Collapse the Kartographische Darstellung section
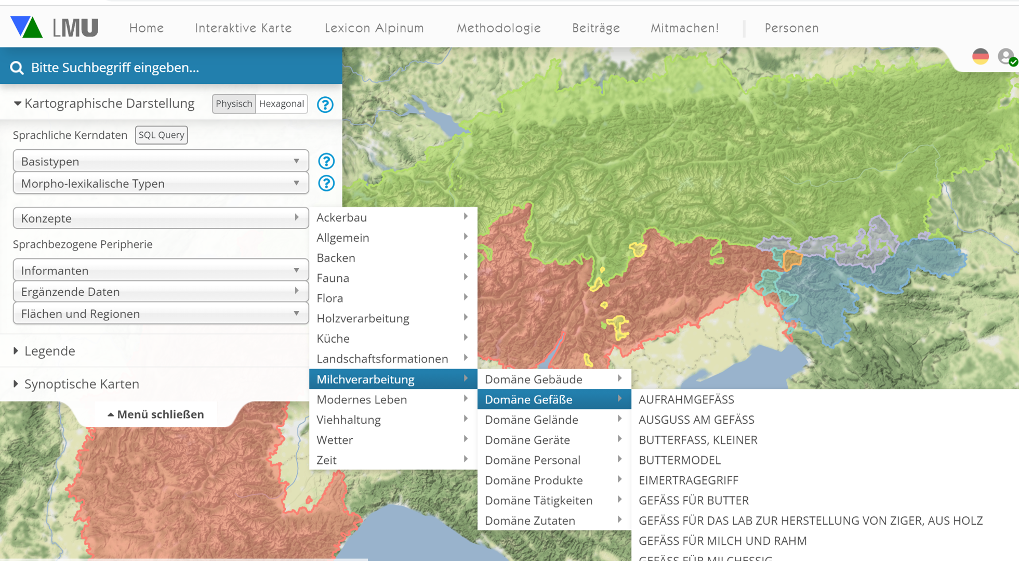This screenshot has width=1019, height=561. 18,103
